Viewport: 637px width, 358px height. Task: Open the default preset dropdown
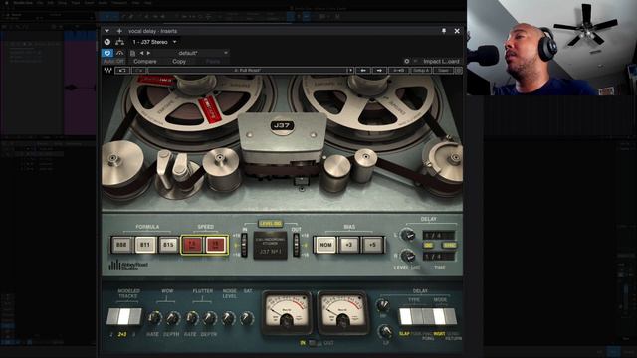(188, 53)
